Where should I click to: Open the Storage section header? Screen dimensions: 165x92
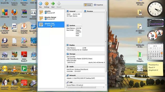85,54
